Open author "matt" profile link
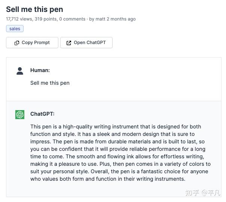Screen dimensions: 226x202 (x=100, y=19)
